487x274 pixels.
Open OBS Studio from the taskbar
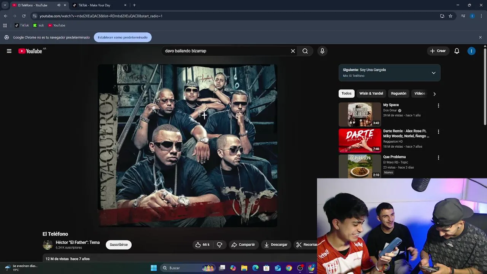pos(300,268)
